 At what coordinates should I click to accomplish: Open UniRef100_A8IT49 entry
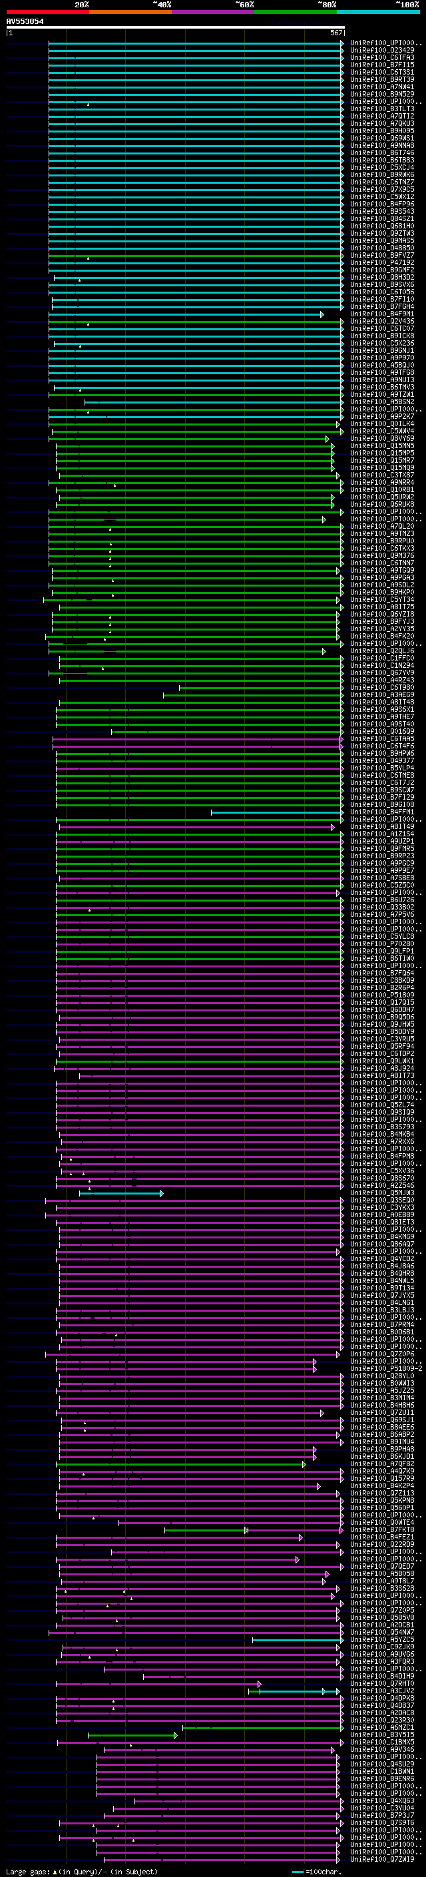[381, 827]
